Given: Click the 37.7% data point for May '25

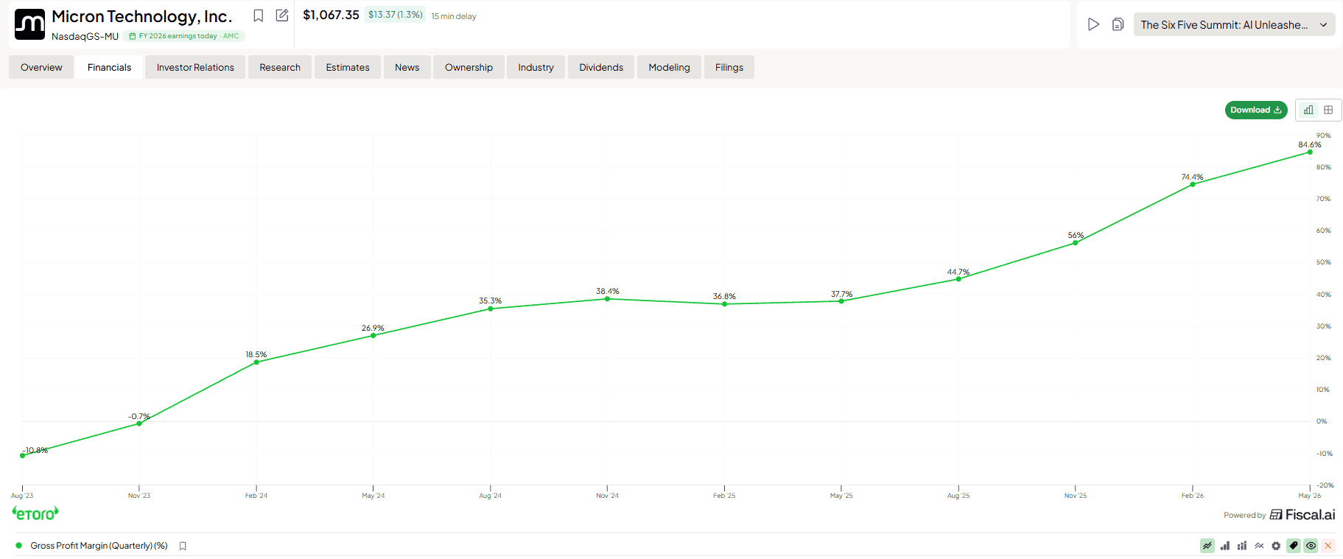Looking at the screenshot, I should [841, 301].
